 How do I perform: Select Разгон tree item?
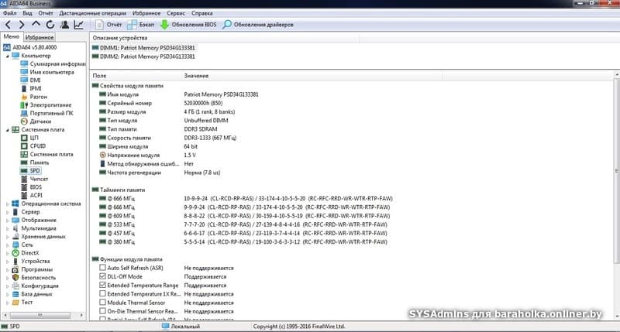33,97
